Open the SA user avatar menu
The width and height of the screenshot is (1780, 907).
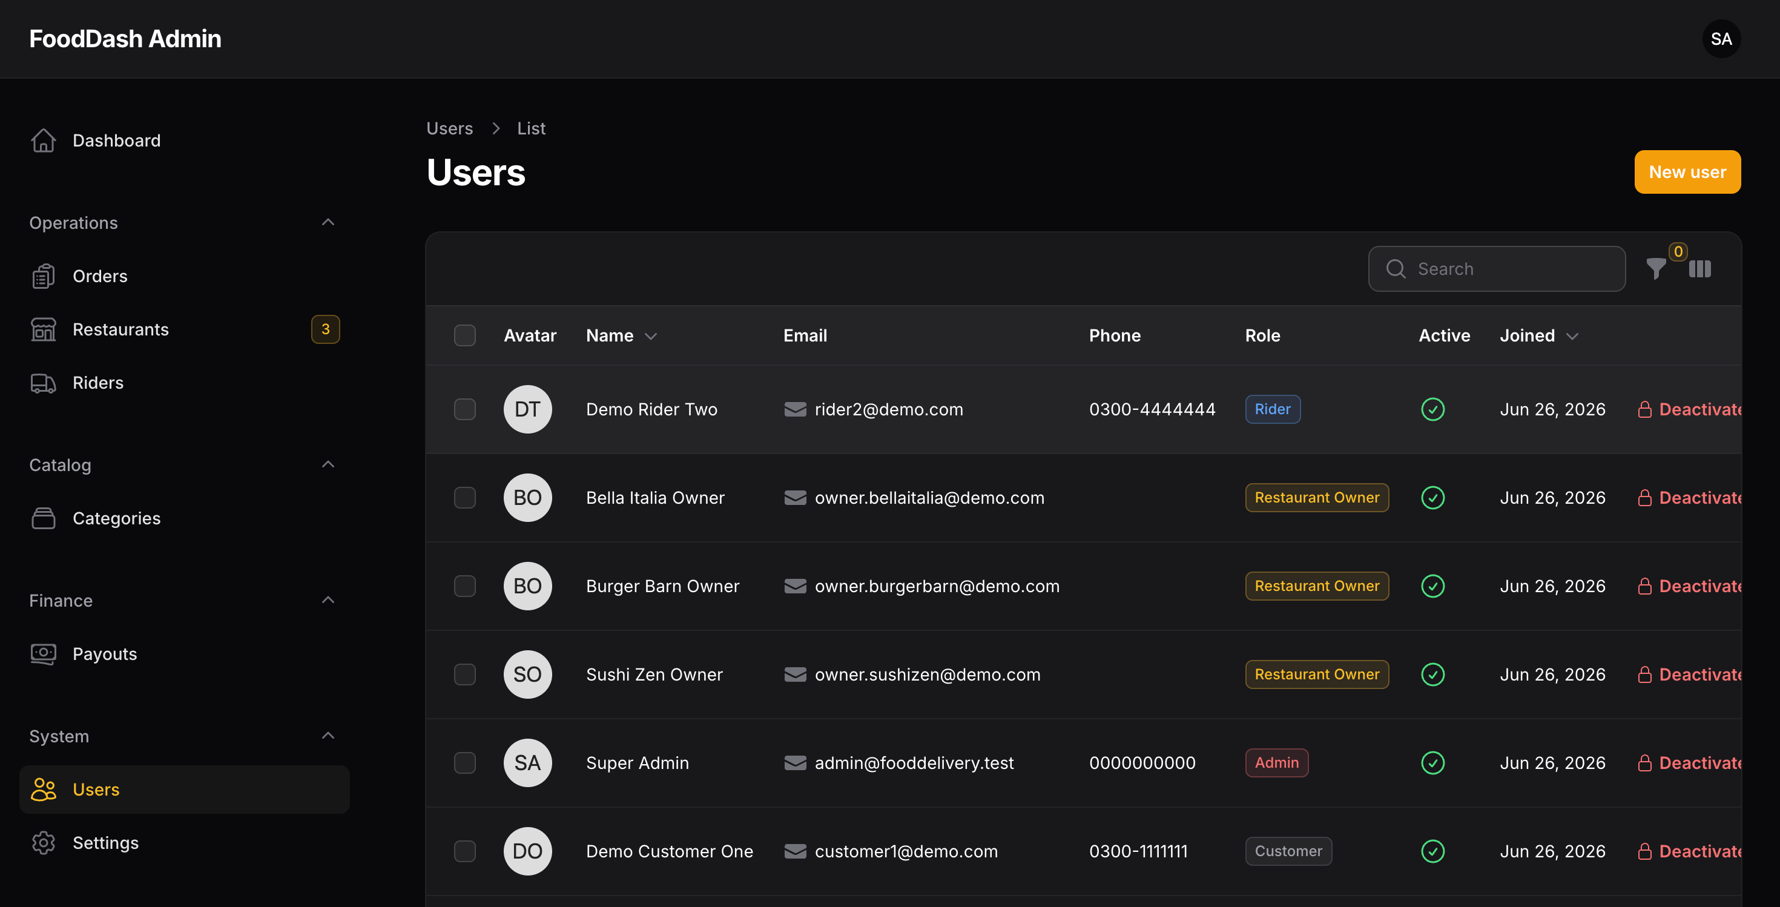pyautogui.click(x=1721, y=39)
